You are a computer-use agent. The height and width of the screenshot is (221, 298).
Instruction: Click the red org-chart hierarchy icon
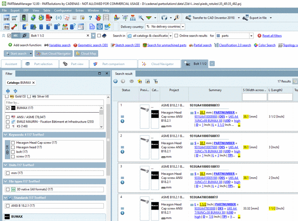coord(133,18)
